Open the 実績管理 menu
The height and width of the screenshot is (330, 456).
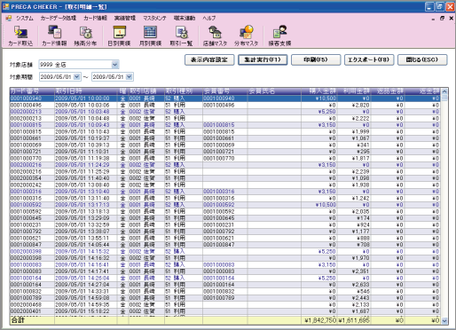tap(125, 18)
